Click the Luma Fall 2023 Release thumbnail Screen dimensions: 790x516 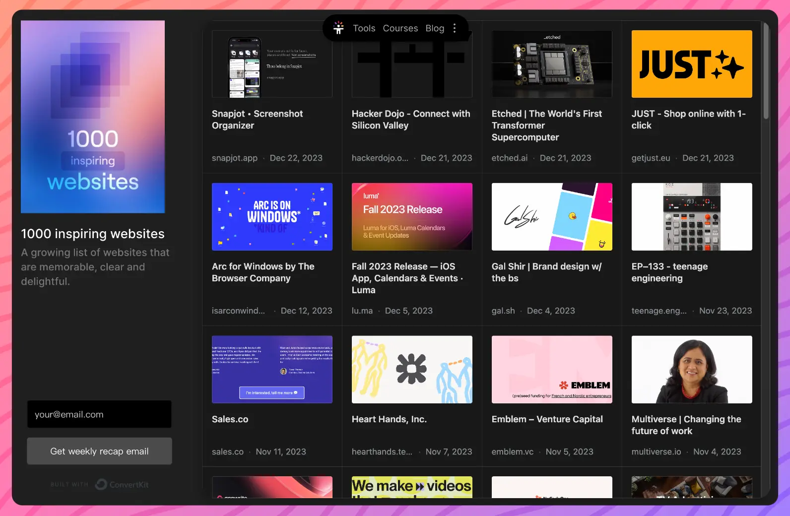tap(412, 217)
